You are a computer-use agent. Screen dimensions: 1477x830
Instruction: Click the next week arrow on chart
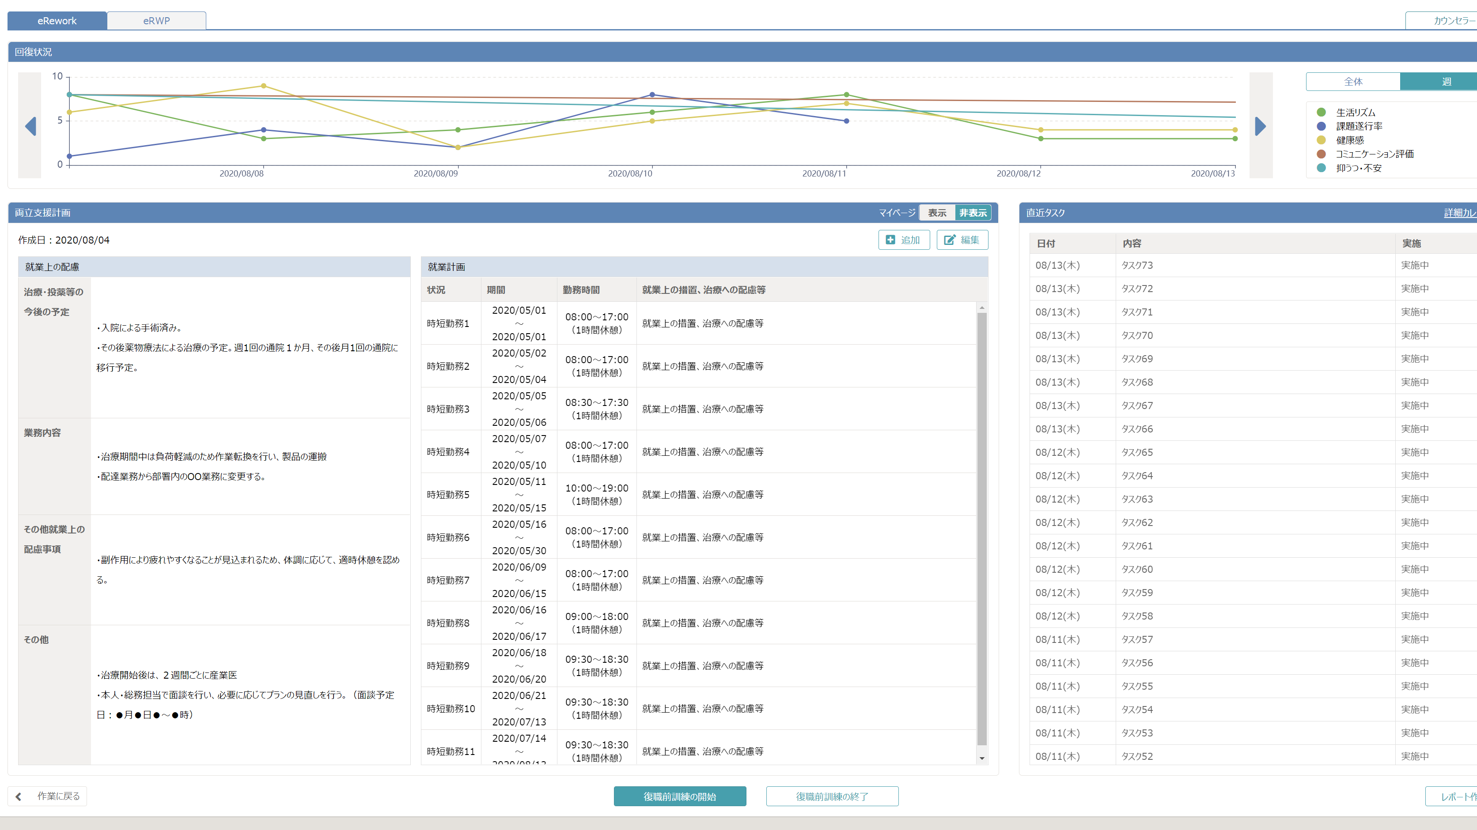pyautogui.click(x=1260, y=125)
